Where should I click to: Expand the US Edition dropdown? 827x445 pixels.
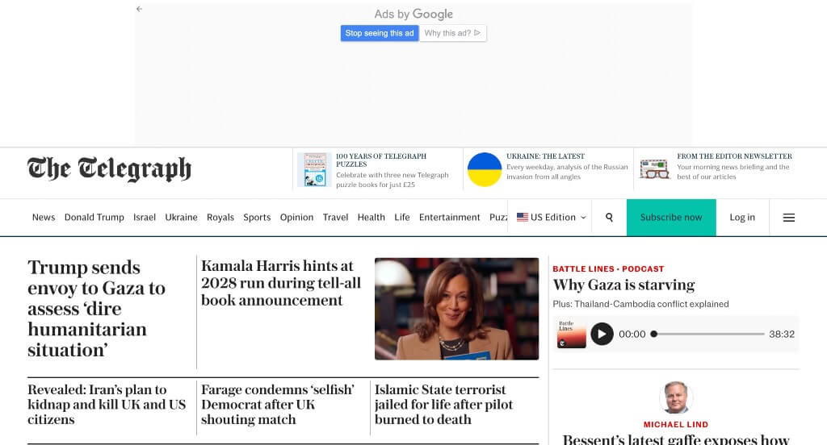(551, 217)
